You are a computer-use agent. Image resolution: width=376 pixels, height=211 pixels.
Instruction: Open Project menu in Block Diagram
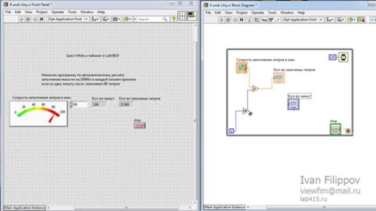pos(241,12)
